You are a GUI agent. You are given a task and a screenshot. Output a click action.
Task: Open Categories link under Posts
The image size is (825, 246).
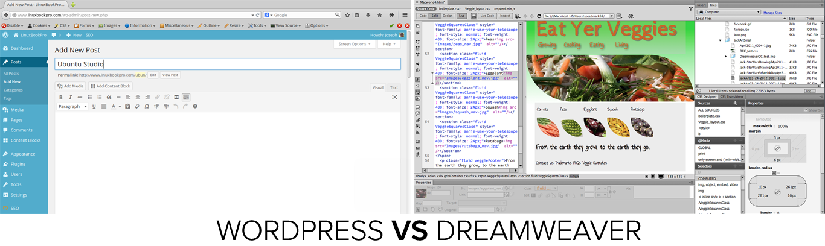tap(13, 90)
